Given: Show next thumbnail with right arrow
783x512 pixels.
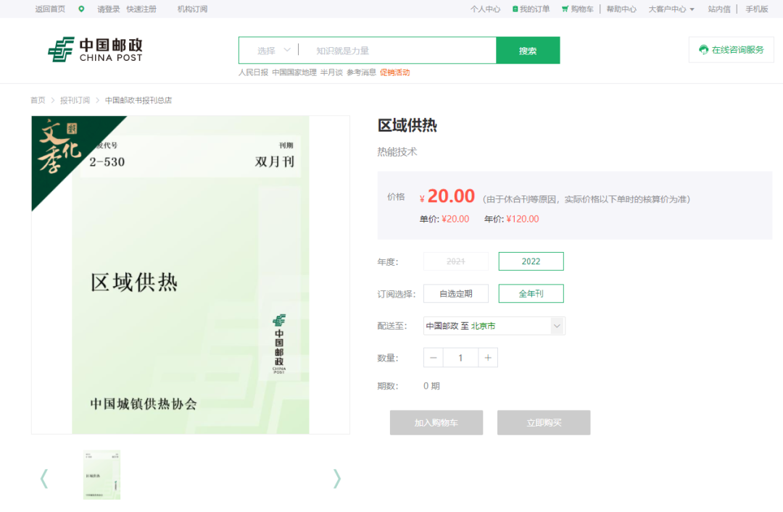Looking at the screenshot, I should click(336, 478).
